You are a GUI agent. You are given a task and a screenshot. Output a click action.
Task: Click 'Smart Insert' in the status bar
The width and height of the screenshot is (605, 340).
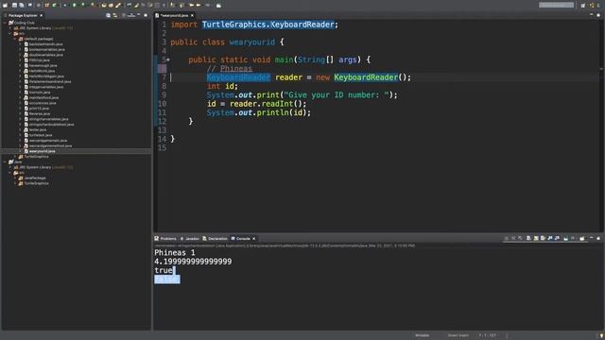click(458, 335)
